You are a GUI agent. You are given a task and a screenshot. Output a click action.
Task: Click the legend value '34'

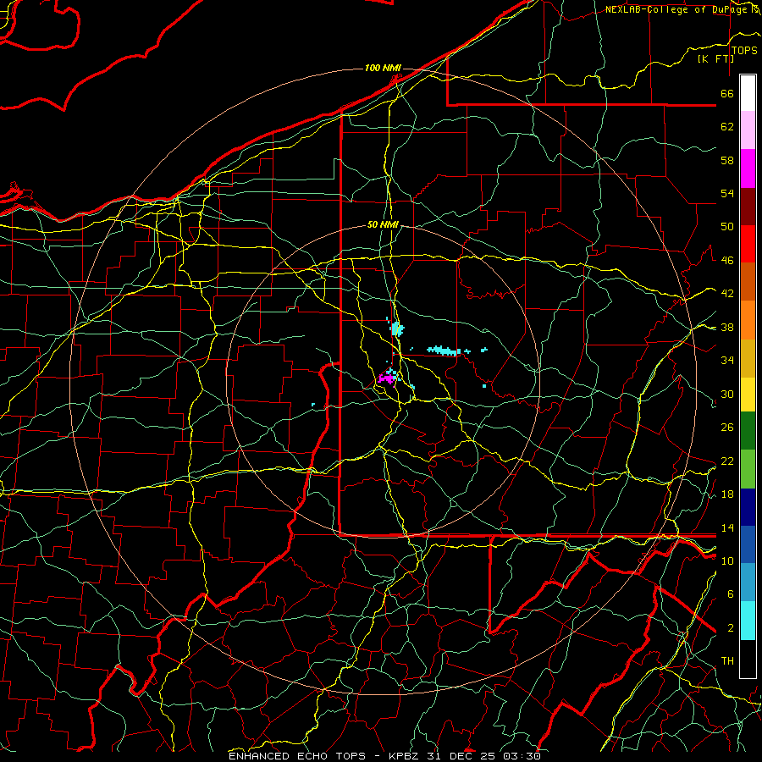727,361
